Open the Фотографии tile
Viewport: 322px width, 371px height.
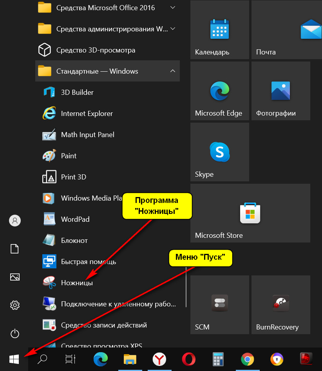pos(280,91)
